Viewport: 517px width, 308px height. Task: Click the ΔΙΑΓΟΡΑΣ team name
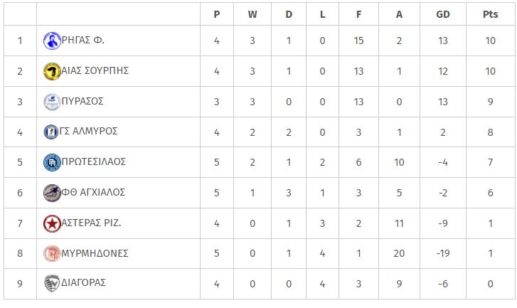point(83,282)
